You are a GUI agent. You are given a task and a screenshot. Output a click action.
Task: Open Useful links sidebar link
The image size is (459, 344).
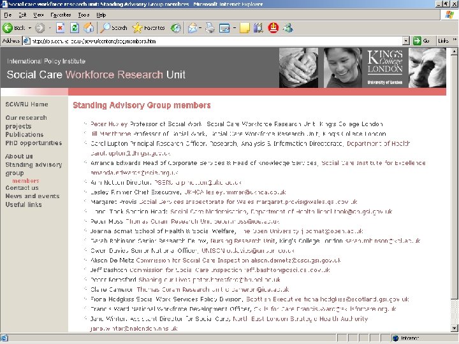24,204
